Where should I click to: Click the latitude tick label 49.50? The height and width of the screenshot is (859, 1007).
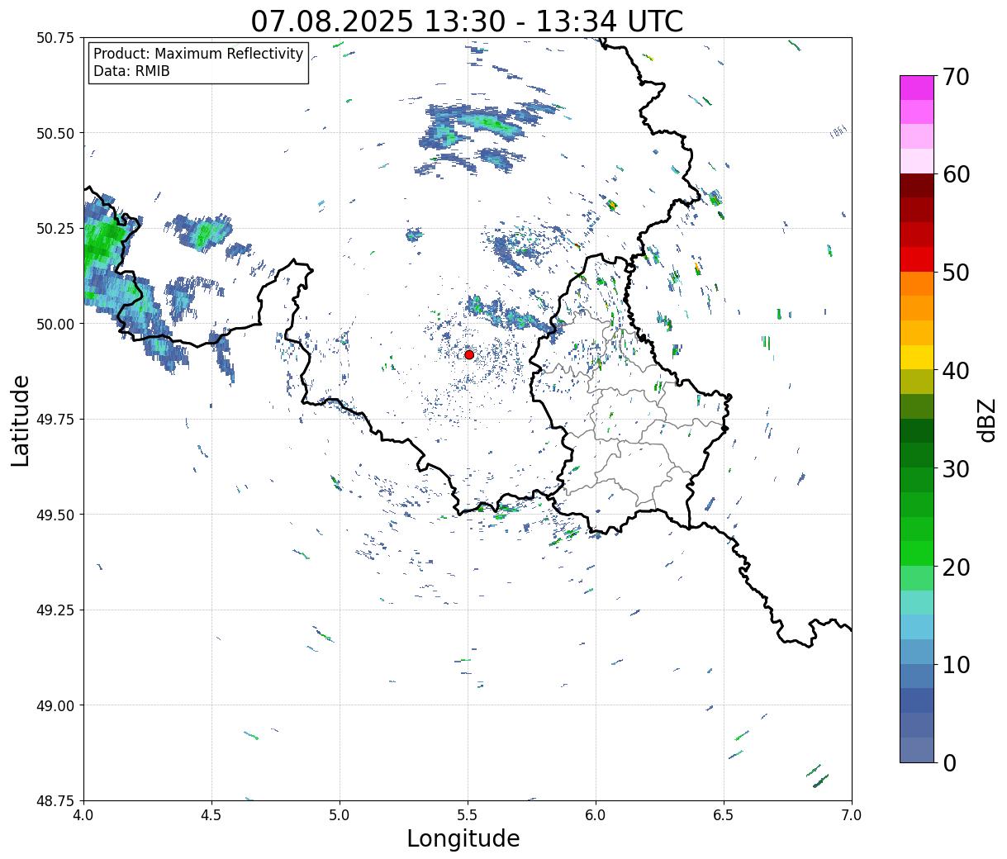point(55,515)
